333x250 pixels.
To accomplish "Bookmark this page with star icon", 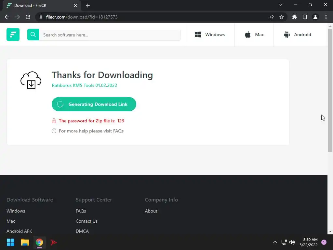I will point(282,17).
